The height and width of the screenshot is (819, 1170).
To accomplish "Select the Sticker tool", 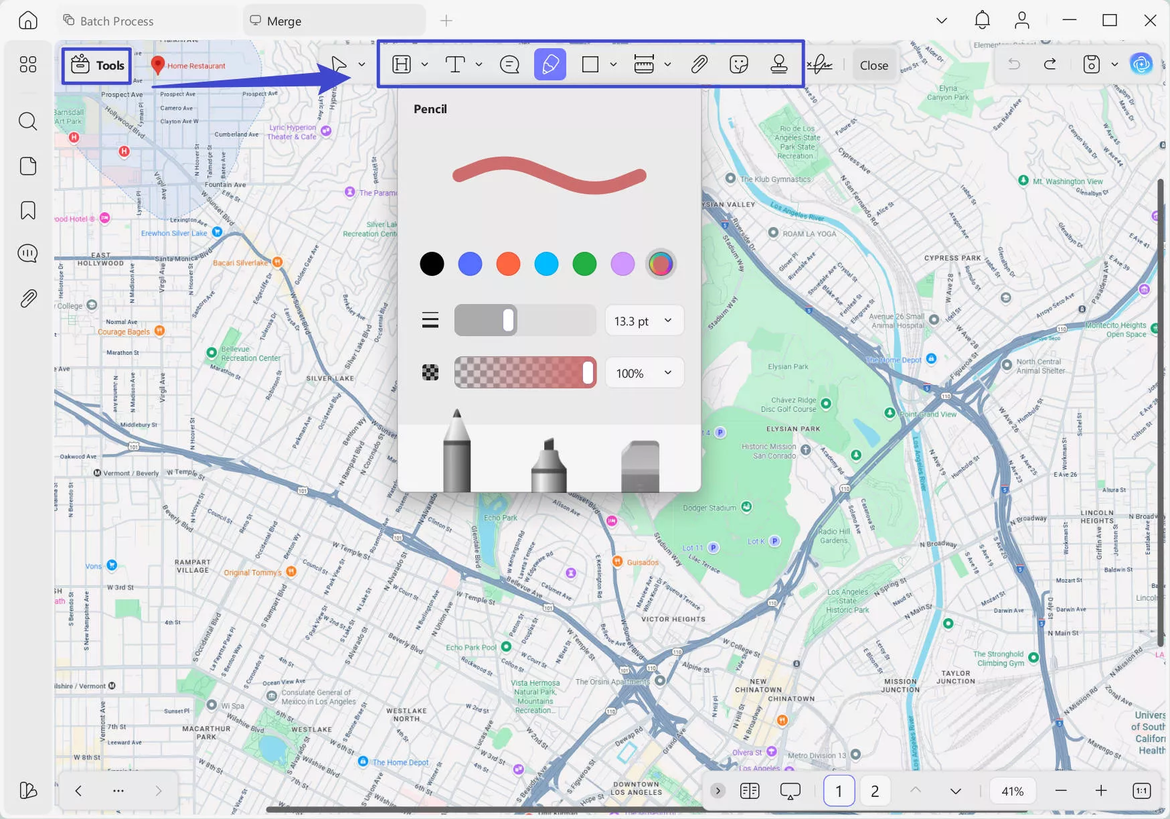I will 738,64.
